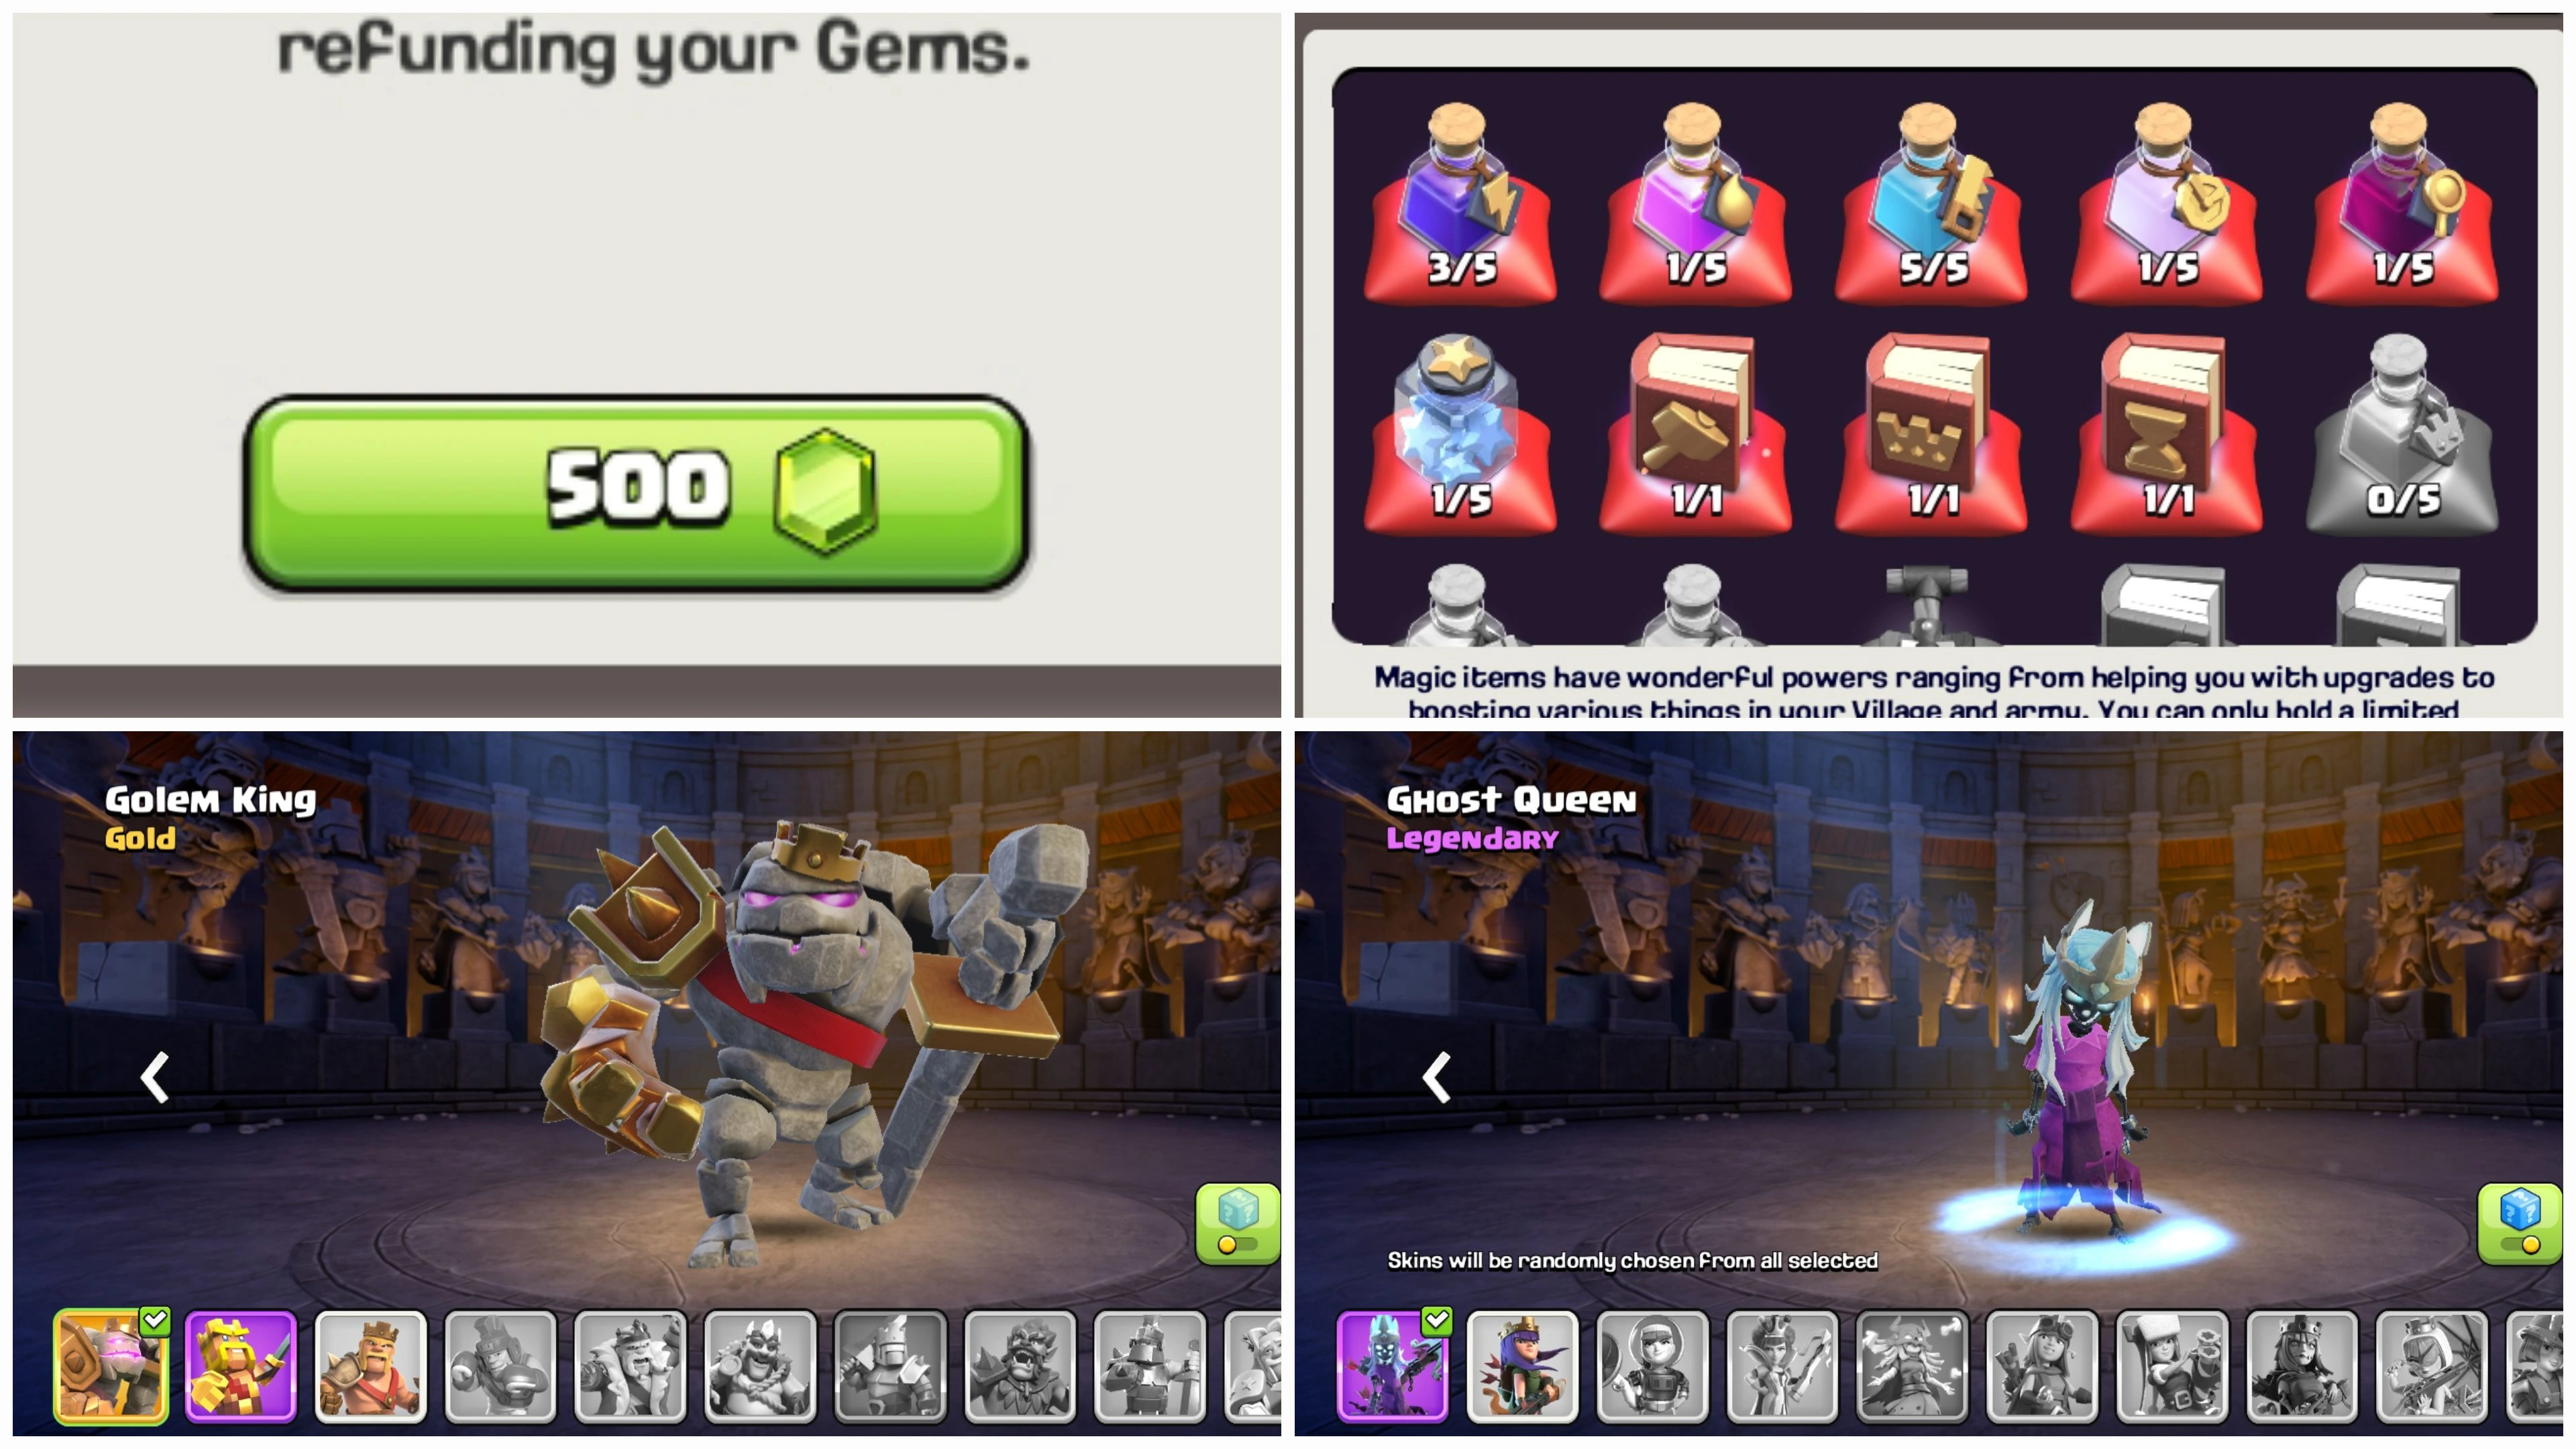Image resolution: width=2576 pixels, height=1449 pixels.
Task: Choose the default Barbarian King skin thumbnail
Action: tap(371, 1366)
